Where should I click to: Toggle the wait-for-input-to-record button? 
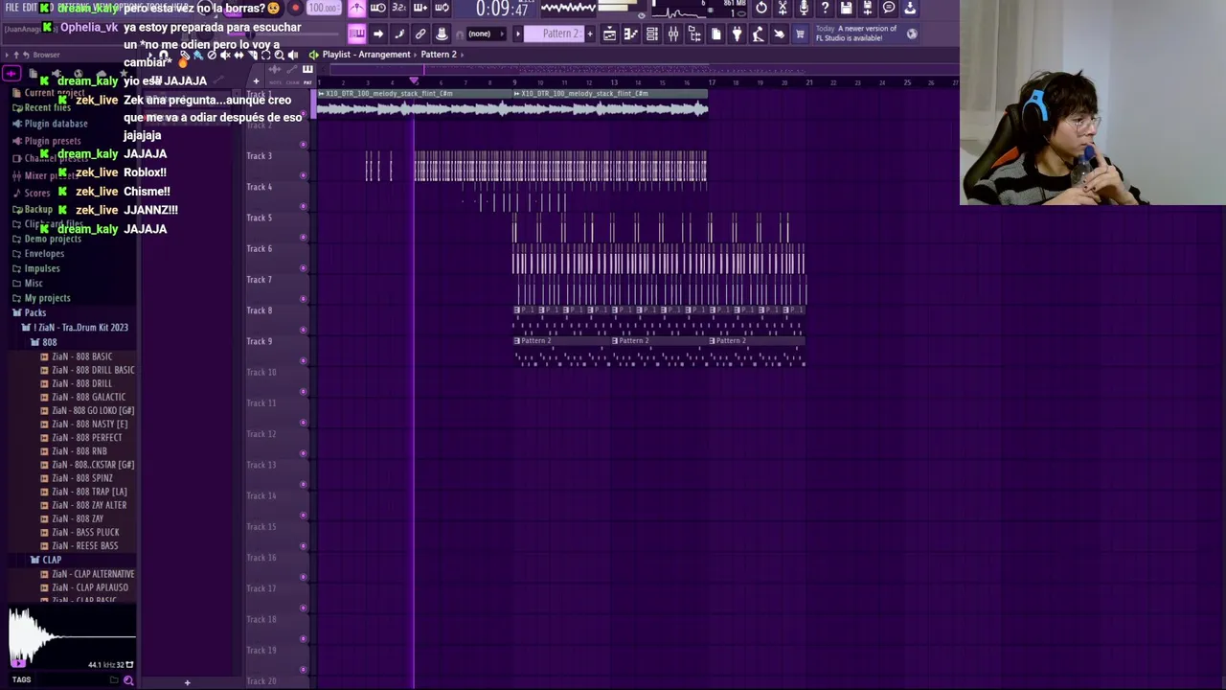pyautogui.click(x=377, y=8)
